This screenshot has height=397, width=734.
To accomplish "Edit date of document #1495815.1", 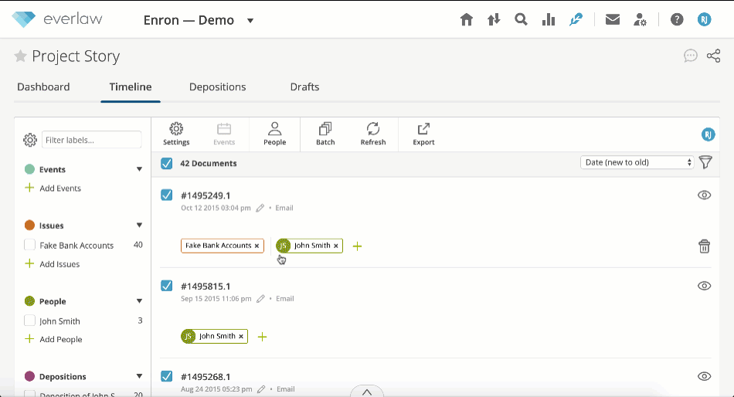I will point(260,299).
